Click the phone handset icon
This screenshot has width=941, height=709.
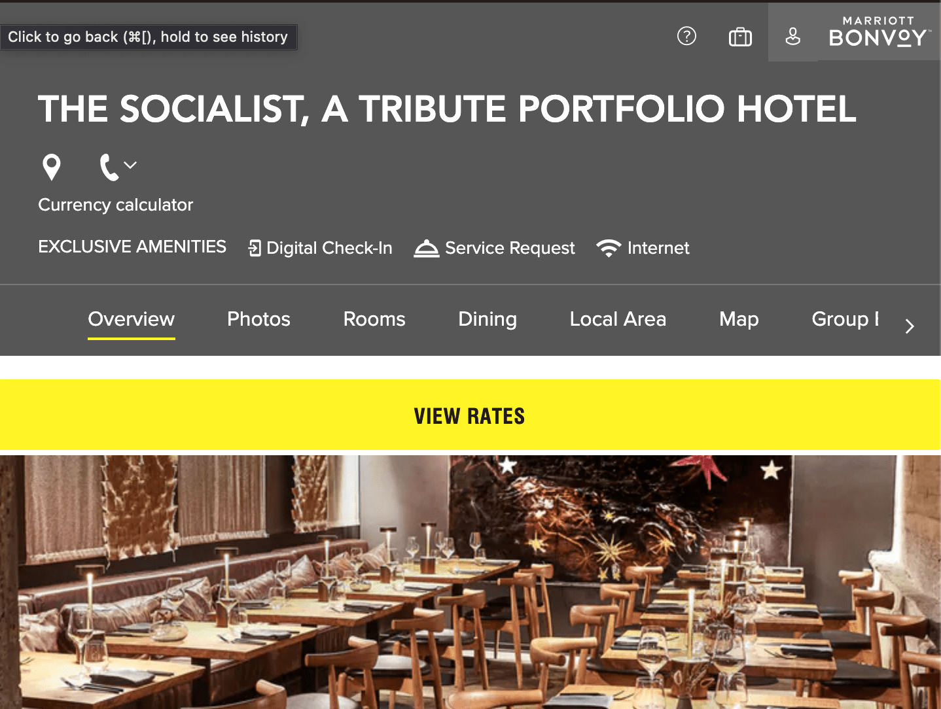[x=109, y=167]
